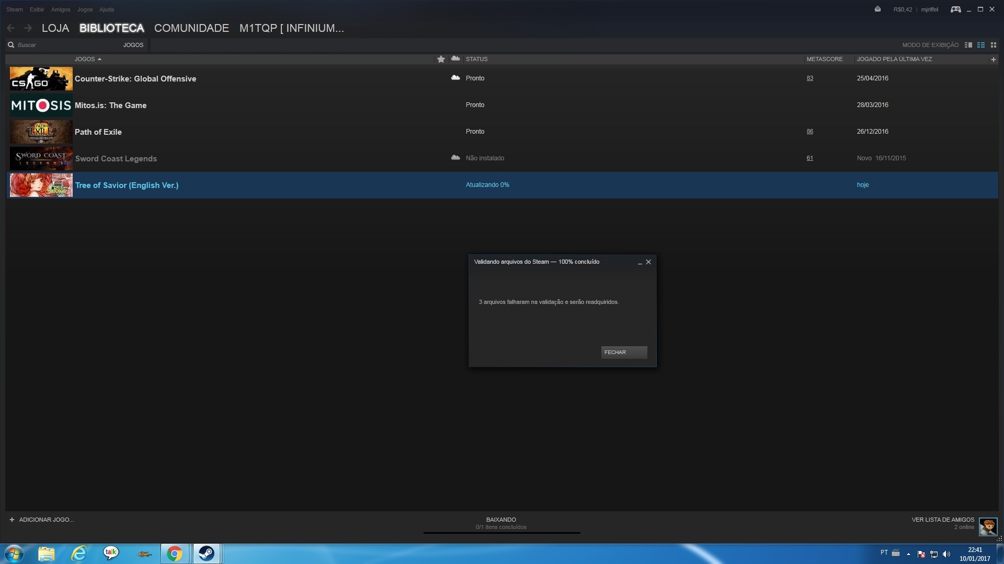
Task: Select the Path of Exile game thumbnail
Action: (41, 132)
